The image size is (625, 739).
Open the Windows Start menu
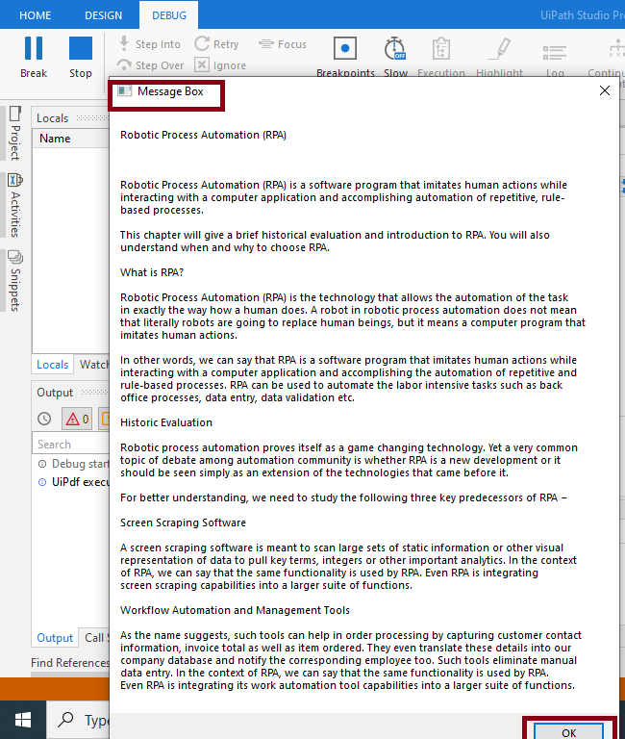(23, 720)
